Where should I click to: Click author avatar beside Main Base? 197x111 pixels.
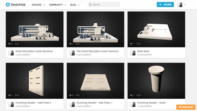(133, 53)
